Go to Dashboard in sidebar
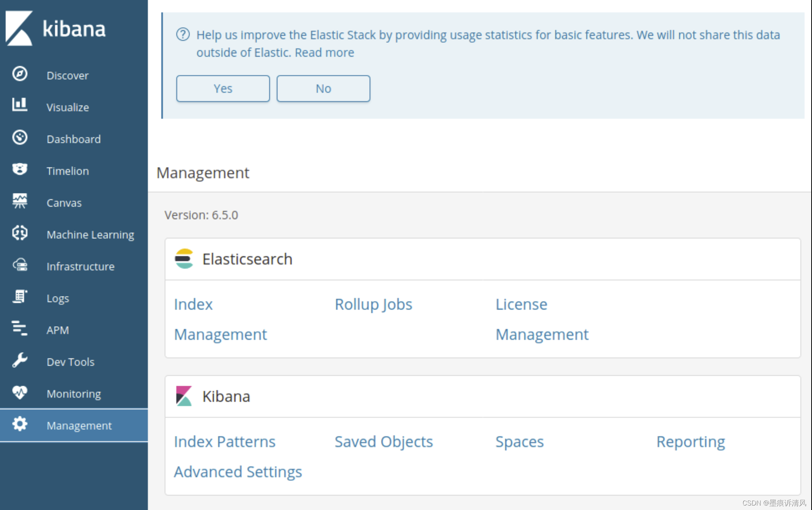The image size is (812, 510). (74, 139)
